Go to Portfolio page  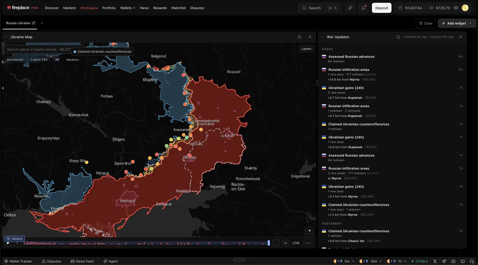[109, 8]
